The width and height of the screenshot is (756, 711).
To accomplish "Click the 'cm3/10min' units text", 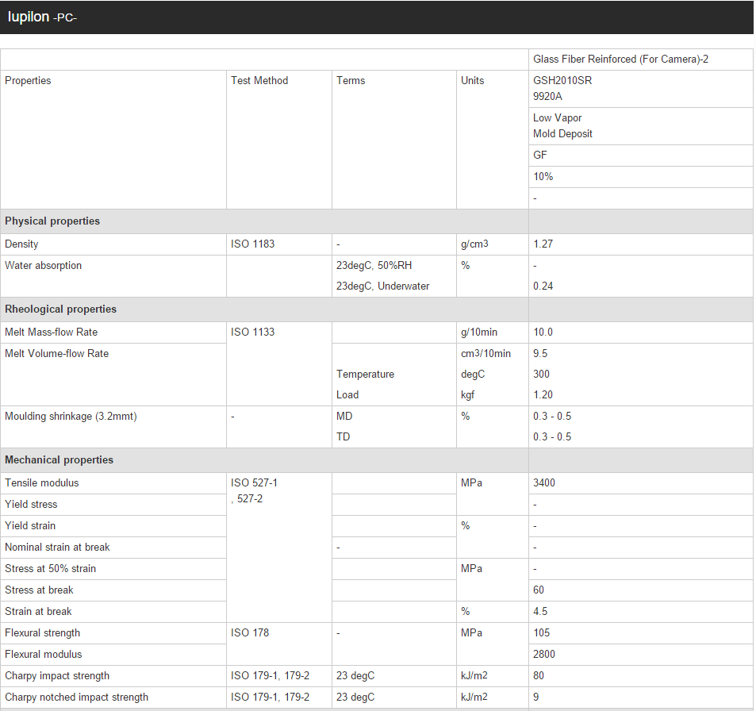I will [x=485, y=354].
